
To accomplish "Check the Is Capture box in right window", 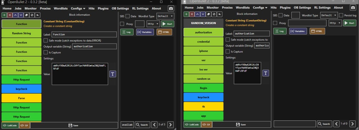I will point(228,51).
